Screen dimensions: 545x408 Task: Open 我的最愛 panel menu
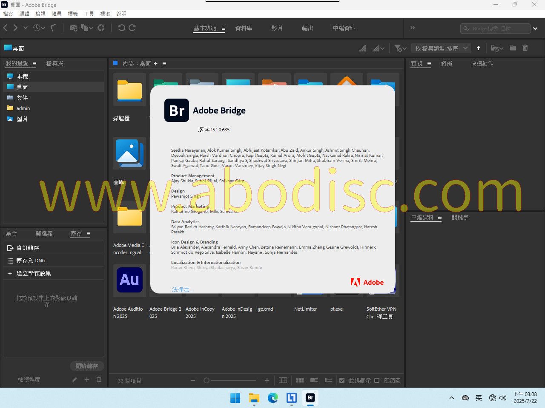[x=34, y=64]
